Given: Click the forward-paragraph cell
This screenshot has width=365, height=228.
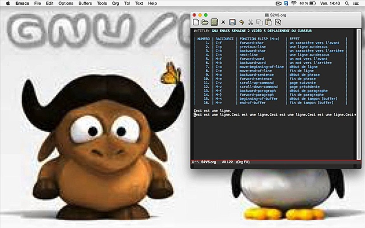Looking at the screenshot, I should [257, 95].
